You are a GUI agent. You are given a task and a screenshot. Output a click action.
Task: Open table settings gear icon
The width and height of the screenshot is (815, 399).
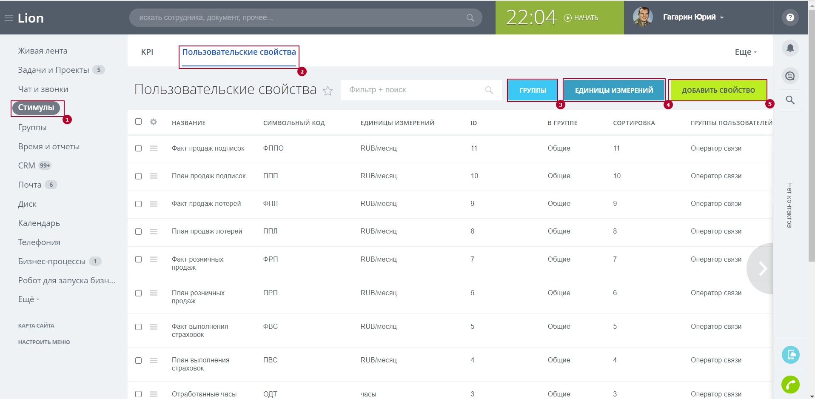(x=154, y=122)
